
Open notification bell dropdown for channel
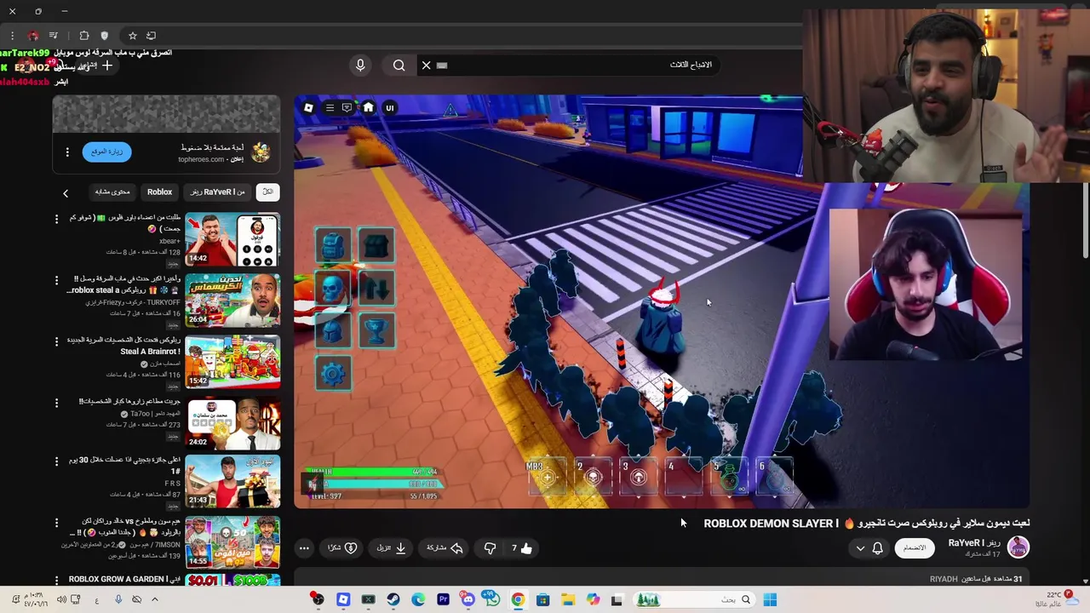coord(869,548)
